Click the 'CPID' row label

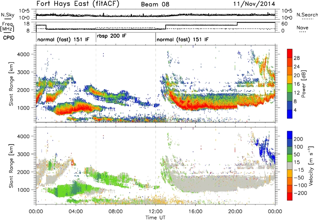[x=9, y=38]
